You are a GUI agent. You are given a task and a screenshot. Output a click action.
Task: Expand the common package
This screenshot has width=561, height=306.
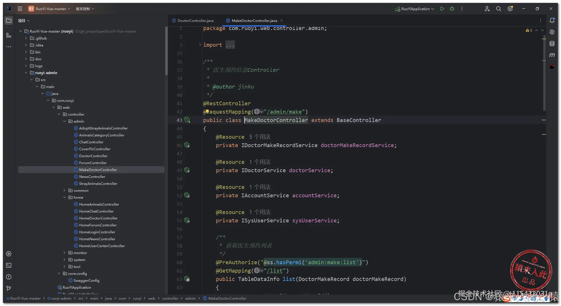64,190
